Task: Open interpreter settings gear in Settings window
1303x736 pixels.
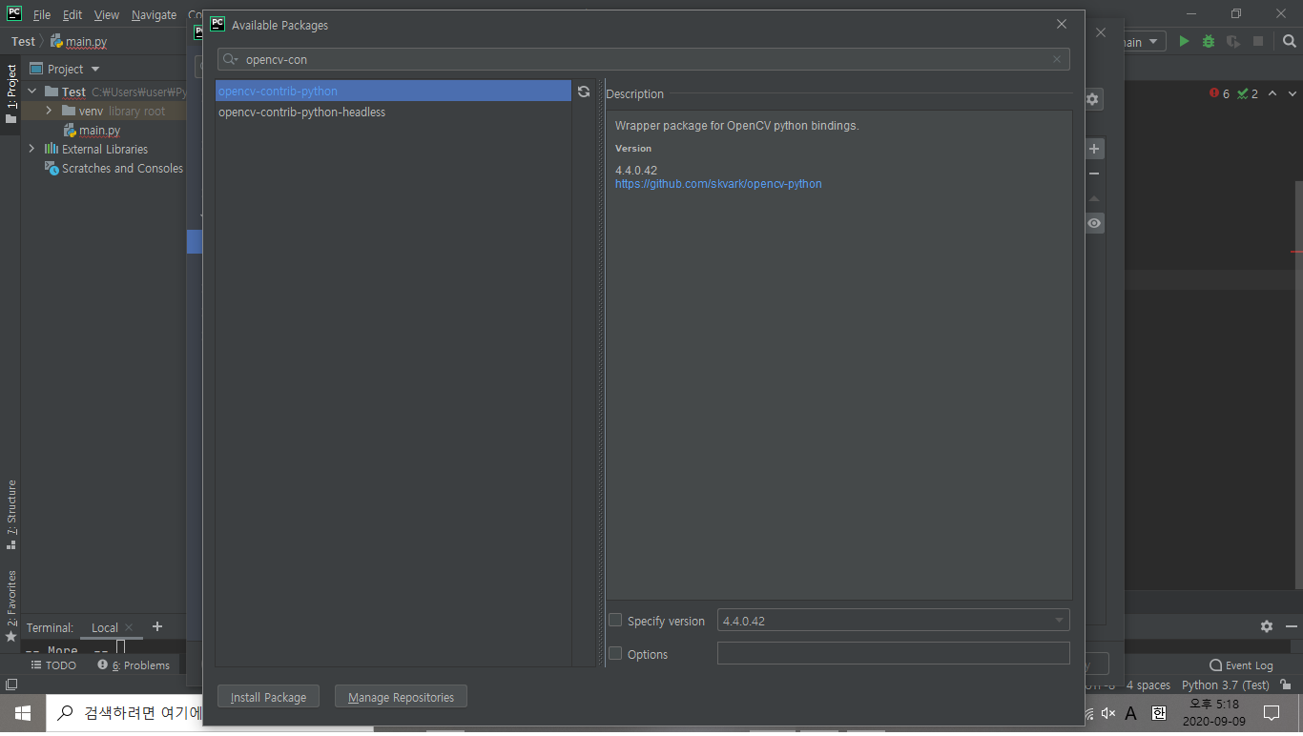Action: [1093, 99]
